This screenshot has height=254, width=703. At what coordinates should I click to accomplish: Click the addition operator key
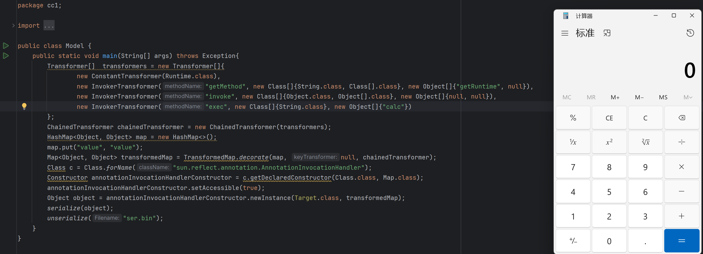coord(681,216)
